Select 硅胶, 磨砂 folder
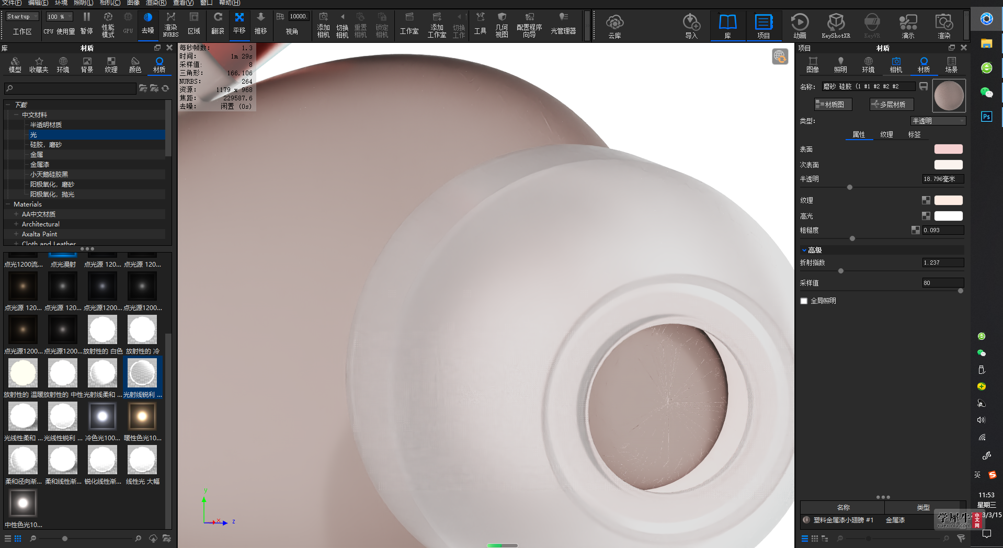 click(x=46, y=145)
